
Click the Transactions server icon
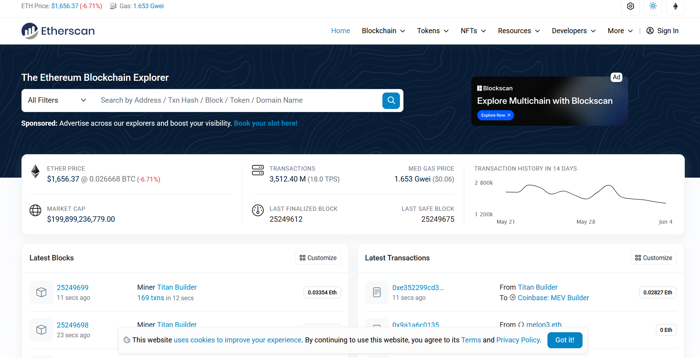coord(258,170)
